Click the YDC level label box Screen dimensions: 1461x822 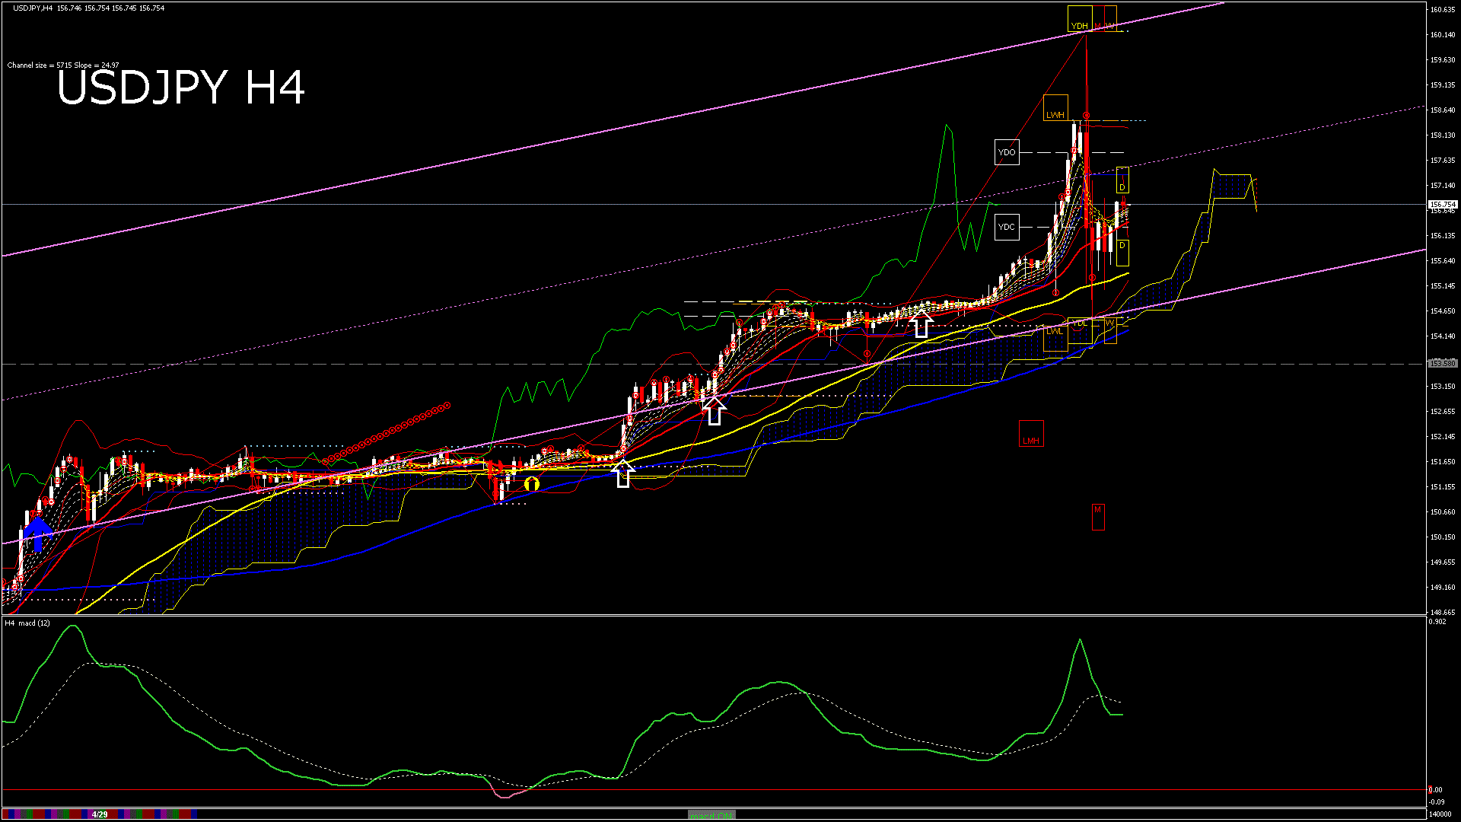[x=1007, y=227]
